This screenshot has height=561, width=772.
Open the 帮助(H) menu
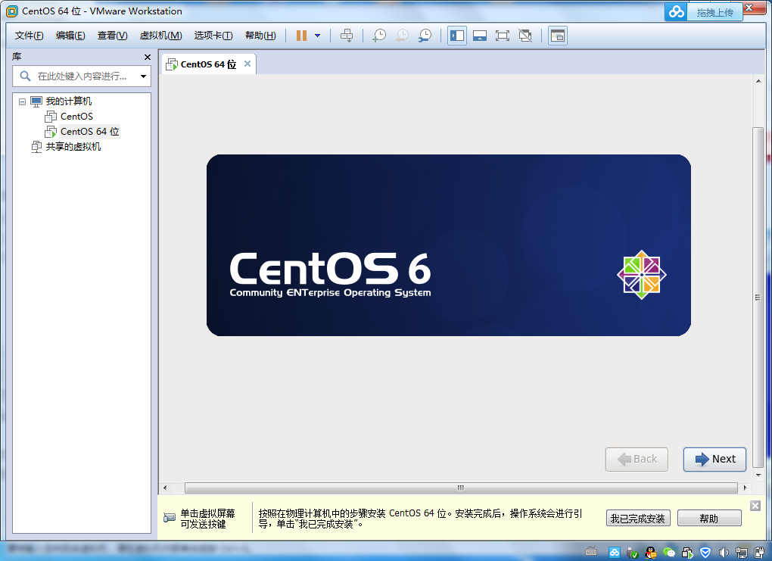click(x=260, y=36)
